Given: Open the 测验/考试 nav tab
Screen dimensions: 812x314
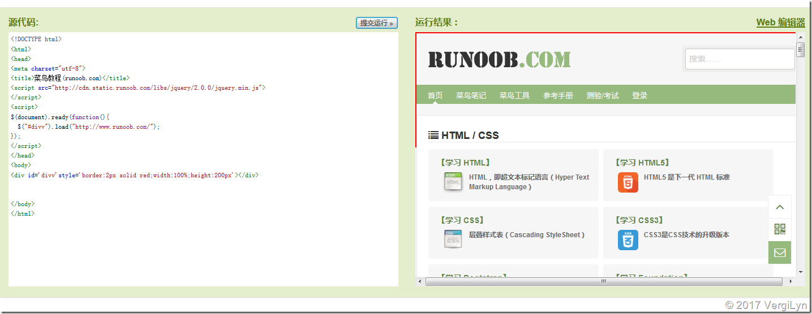Looking at the screenshot, I should click(603, 95).
